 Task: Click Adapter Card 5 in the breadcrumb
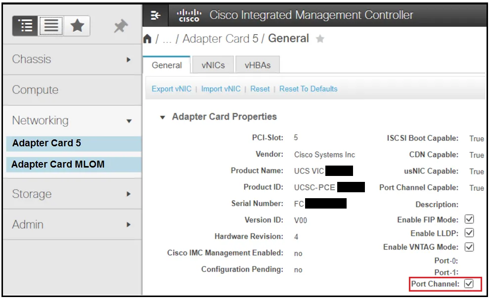coord(221,39)
